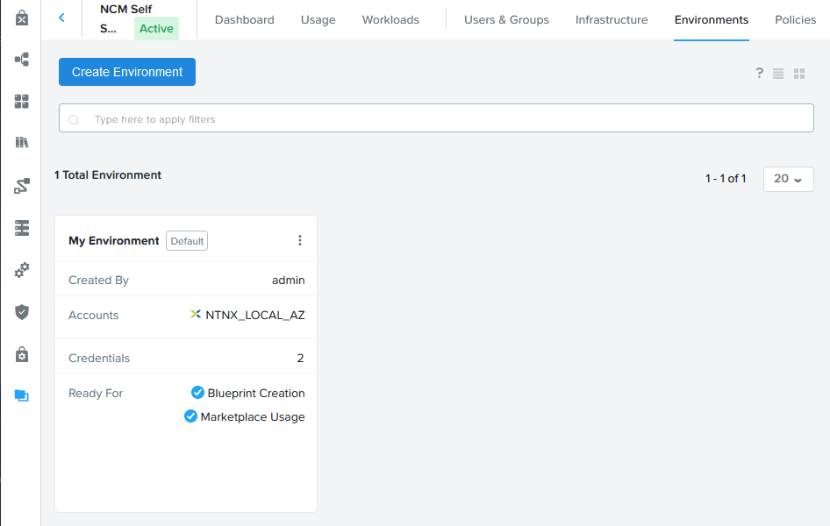Open the Projects sidebar icon
The width and height of the screenshot is (830, 526).
[21, 228]
